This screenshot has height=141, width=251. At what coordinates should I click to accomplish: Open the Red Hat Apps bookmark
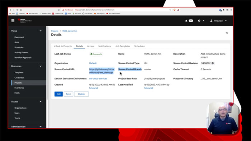(x=32, y=14)
